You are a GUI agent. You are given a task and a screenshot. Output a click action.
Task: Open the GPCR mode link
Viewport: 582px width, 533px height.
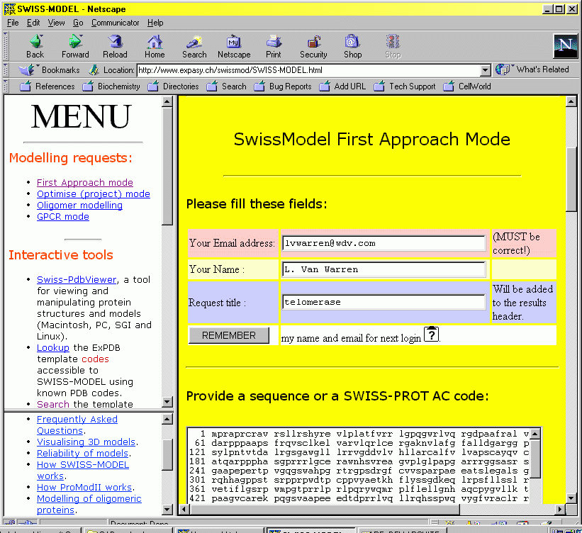click(63, 216)
